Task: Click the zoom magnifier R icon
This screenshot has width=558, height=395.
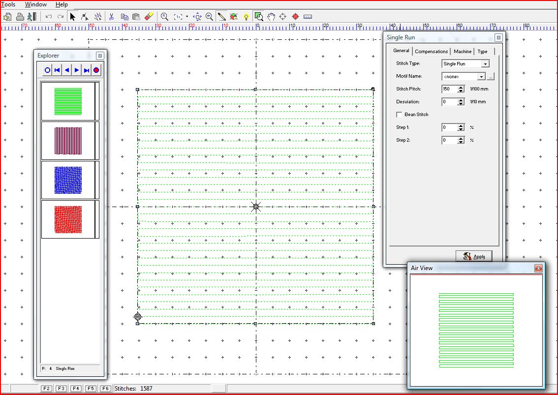Action: [x=164, y=17]
